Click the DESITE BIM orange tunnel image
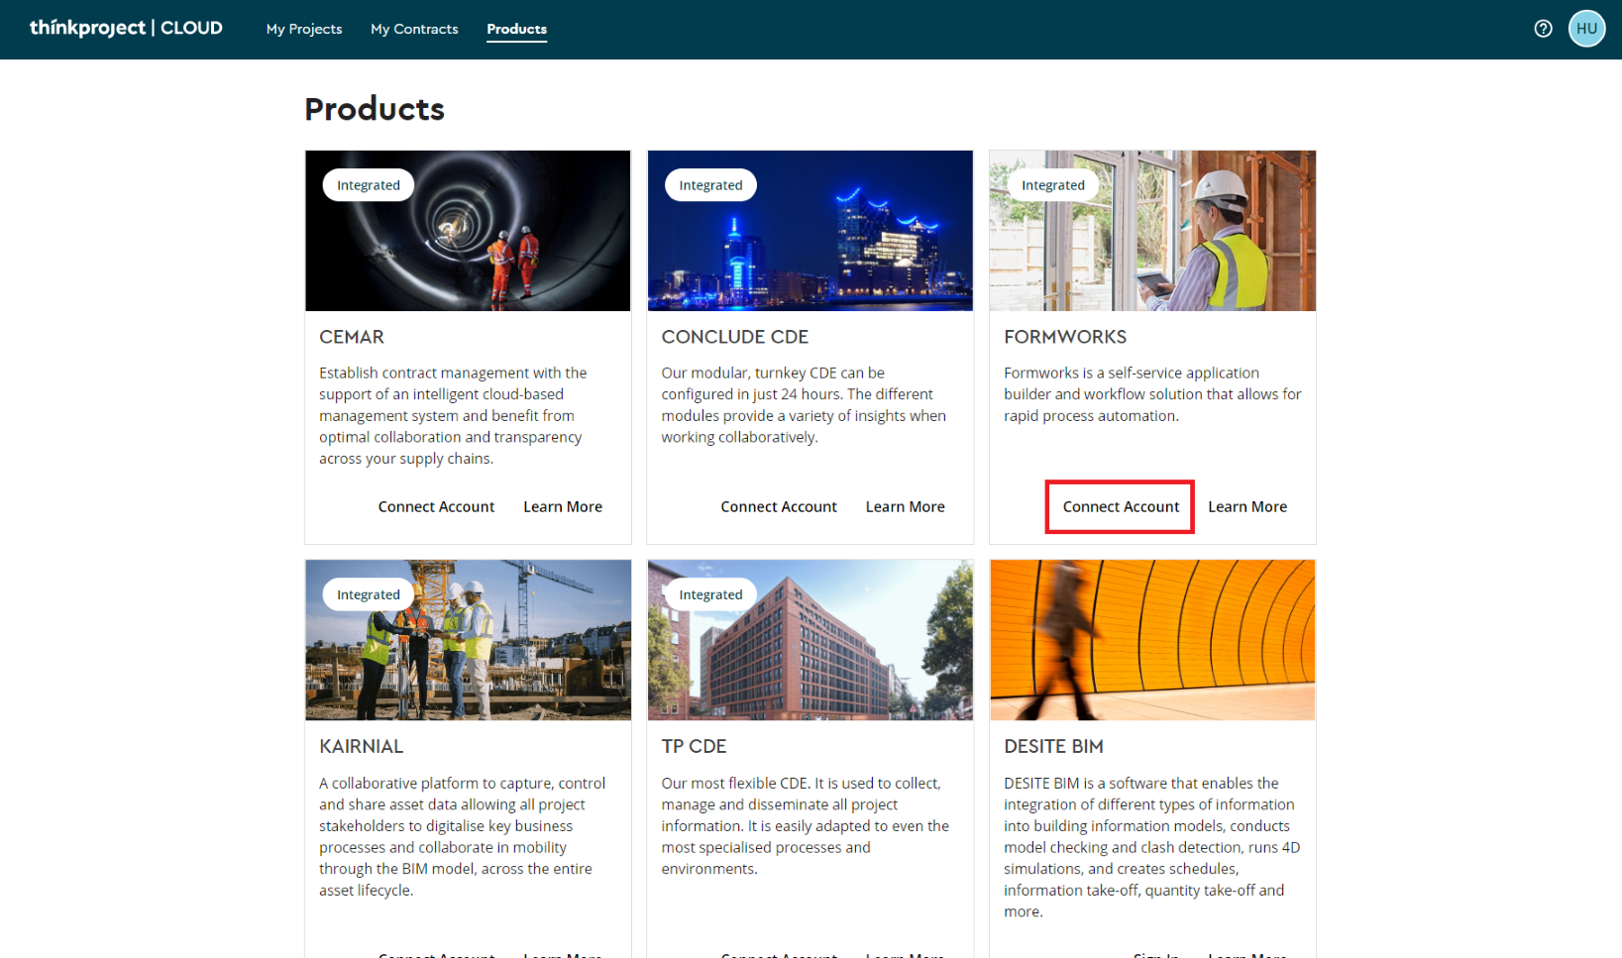The image size is (1622, 958). click(x=1152, y=640)
